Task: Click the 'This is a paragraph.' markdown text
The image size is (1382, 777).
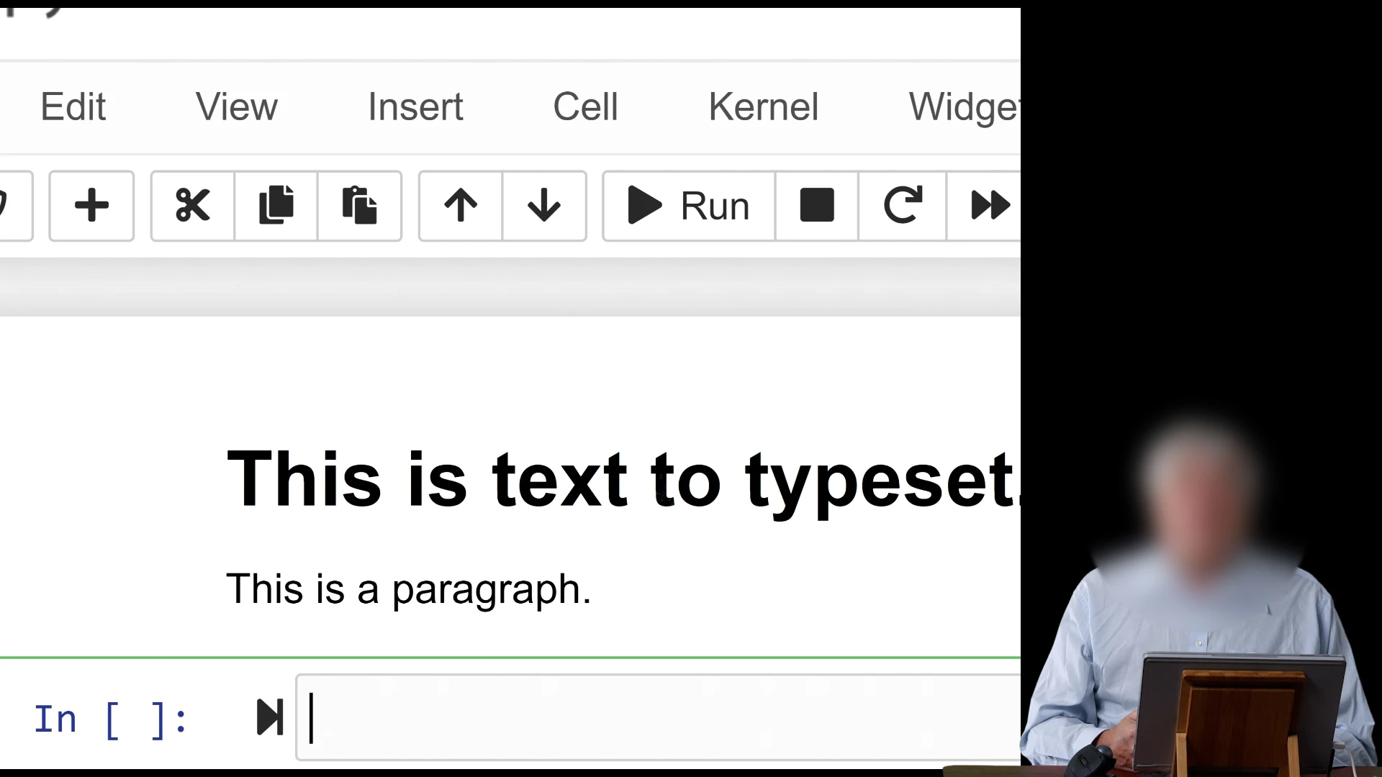Action: 408,589
